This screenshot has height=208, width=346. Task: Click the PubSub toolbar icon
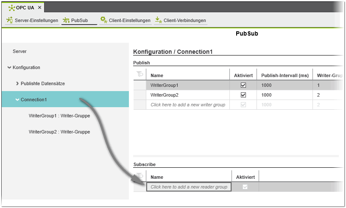(x=66, y=20)
